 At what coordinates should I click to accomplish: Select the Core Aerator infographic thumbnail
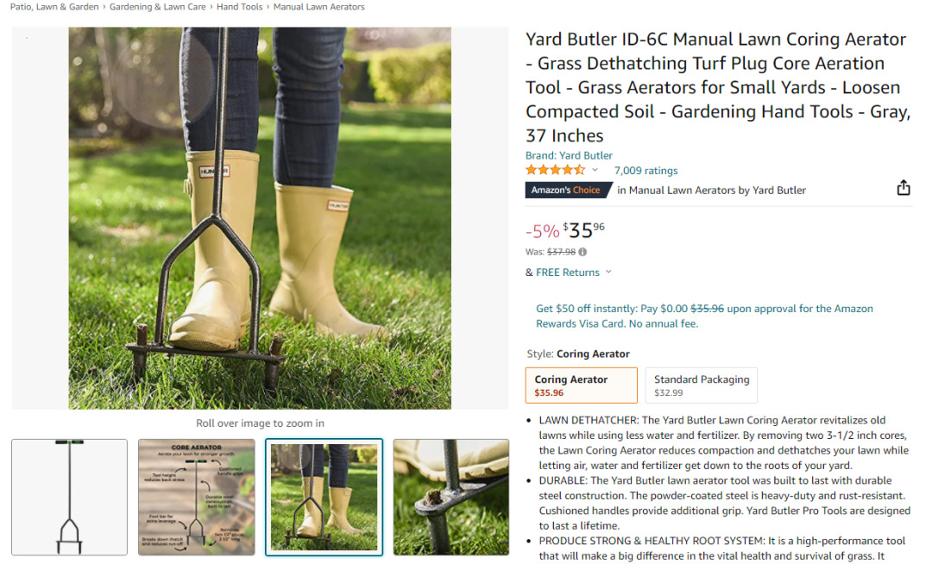pyautogui.click(x=197, y=498)
